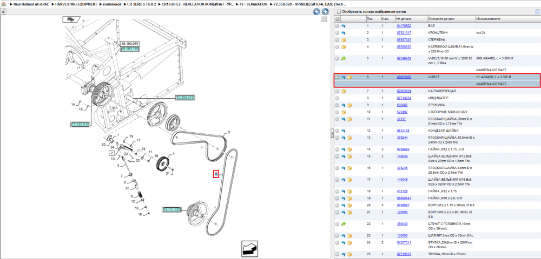Open part number link 84057311
Screen dimensions: 541x259
pyautogui.click(x=404, y=242)
